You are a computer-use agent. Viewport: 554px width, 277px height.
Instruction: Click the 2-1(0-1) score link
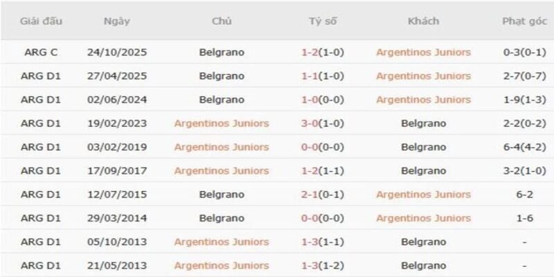[x=323, y=195]
